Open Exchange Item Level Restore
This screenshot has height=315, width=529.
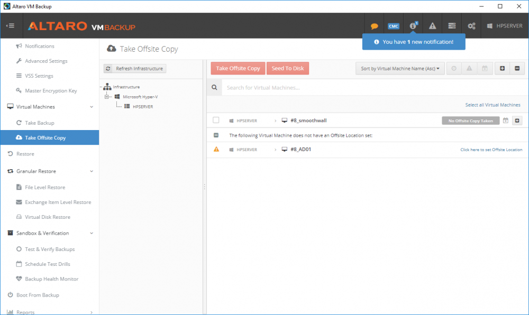coord(58,202)
